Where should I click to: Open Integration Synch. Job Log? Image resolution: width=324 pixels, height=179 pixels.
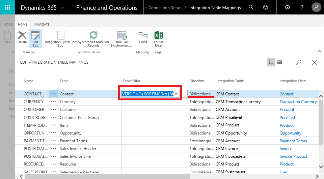(x=60, y=39)
